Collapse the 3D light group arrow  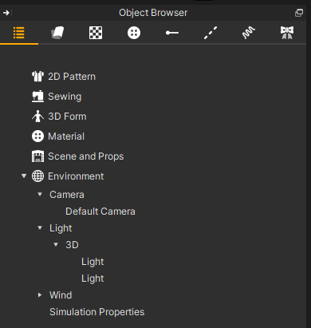click(x=56, y=244)
